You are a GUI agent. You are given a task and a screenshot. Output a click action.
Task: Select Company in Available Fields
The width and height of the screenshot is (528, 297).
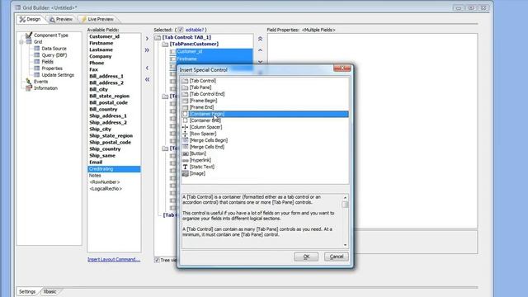click(101, 56)
